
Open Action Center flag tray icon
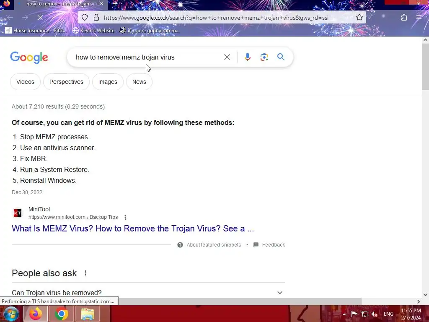pyautogui.click(x=354, y=314)
